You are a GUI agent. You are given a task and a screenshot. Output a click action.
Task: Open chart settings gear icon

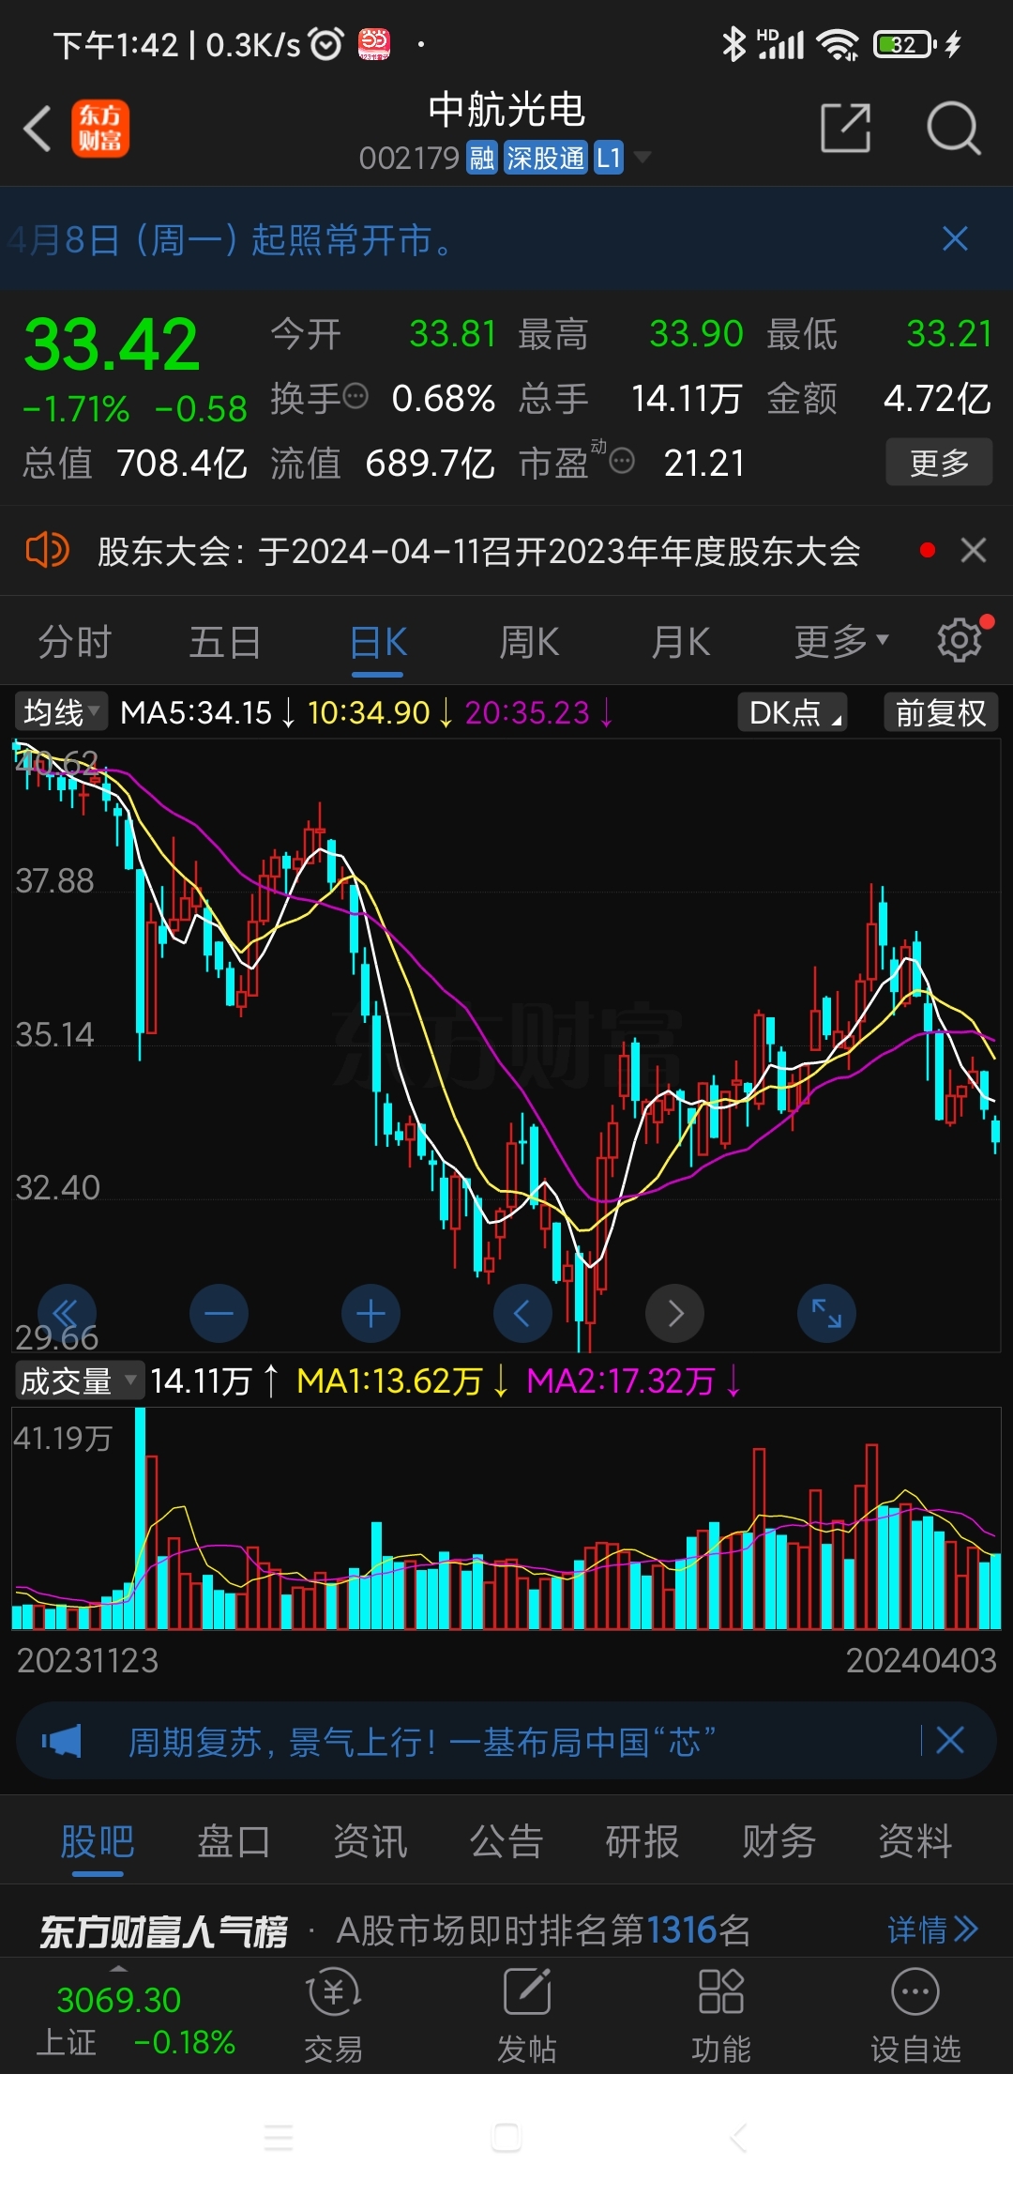[x=960, y=640]
